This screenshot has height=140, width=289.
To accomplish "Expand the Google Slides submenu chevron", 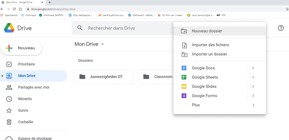I will [x=253, y=87].
